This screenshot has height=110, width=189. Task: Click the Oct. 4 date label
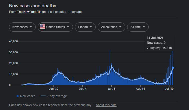[82, 89]
